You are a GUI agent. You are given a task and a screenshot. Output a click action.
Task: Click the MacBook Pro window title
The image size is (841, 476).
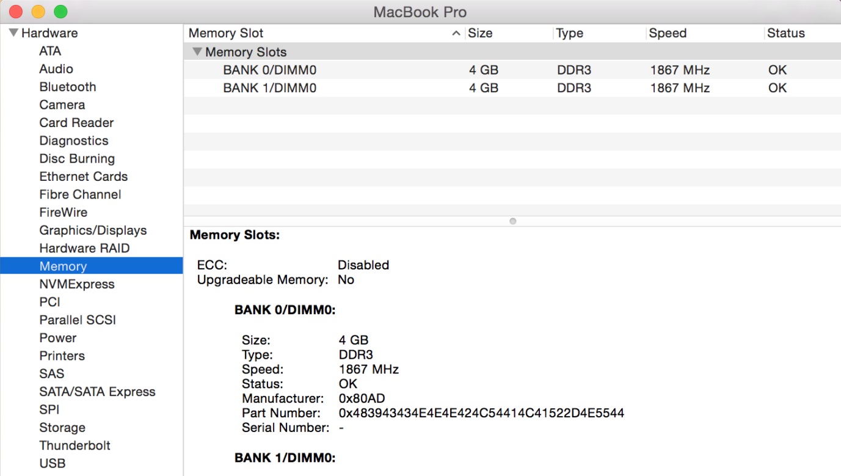coord(420,12)
